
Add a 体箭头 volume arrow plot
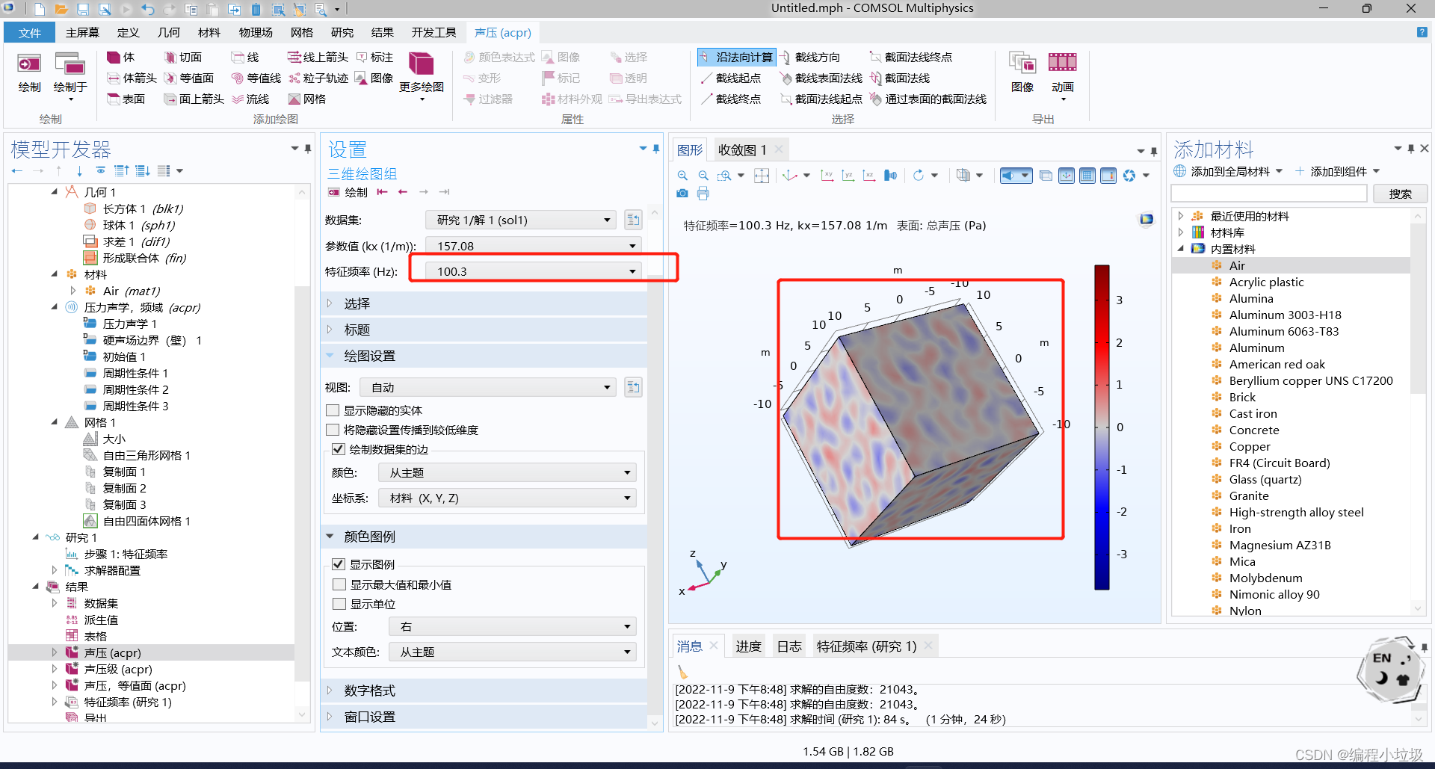click(132, 78)
